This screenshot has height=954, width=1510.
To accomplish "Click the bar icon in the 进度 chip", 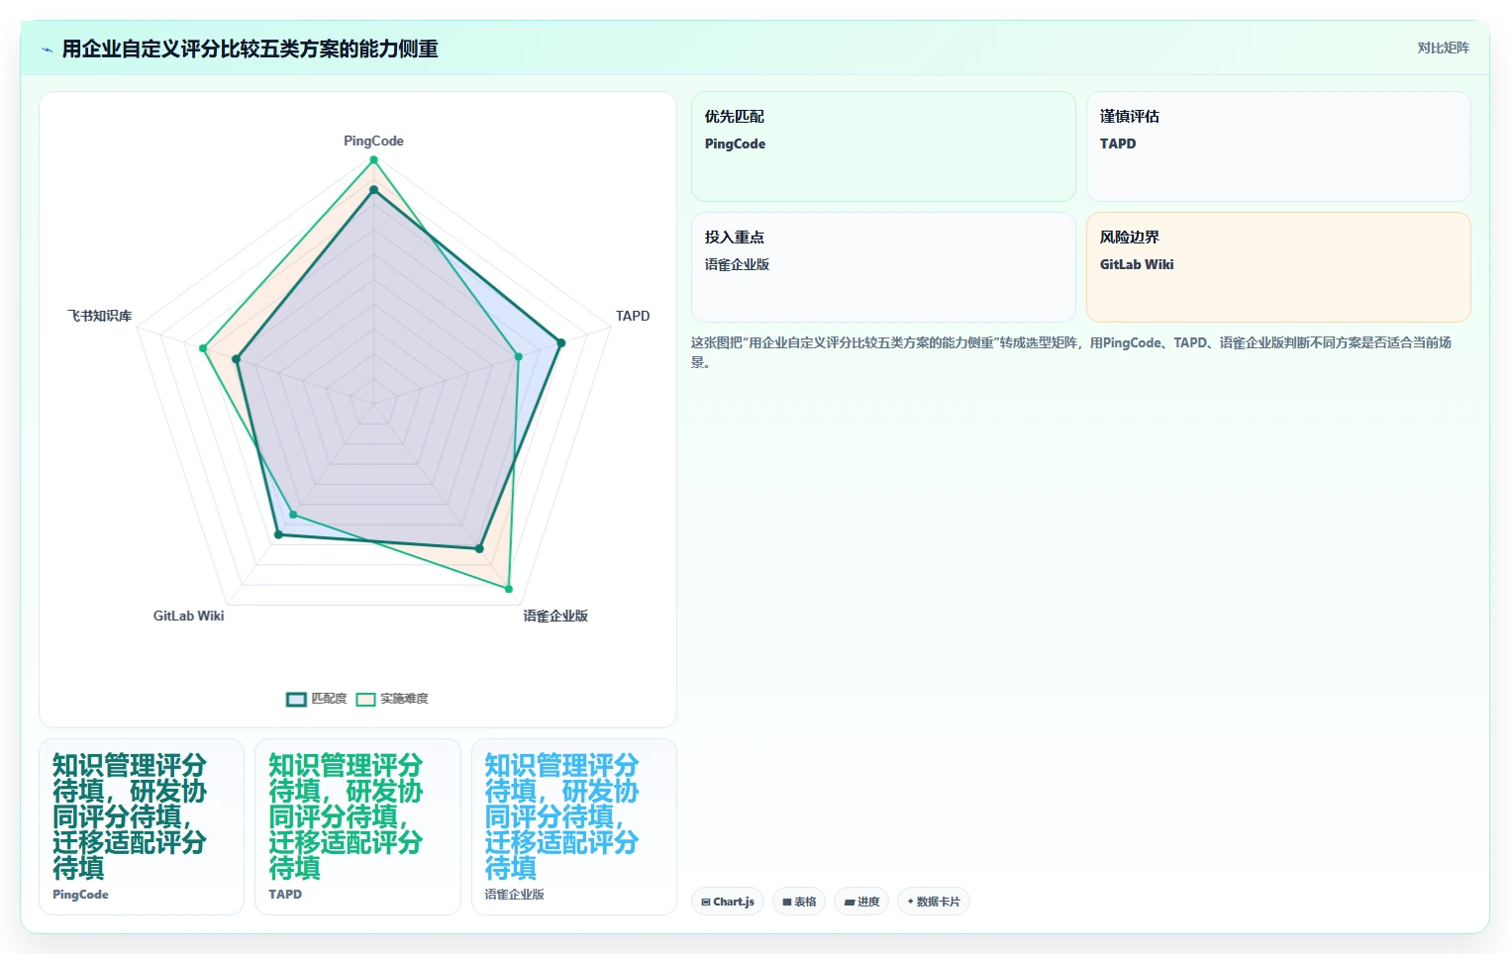I will [x=850, y=902].
